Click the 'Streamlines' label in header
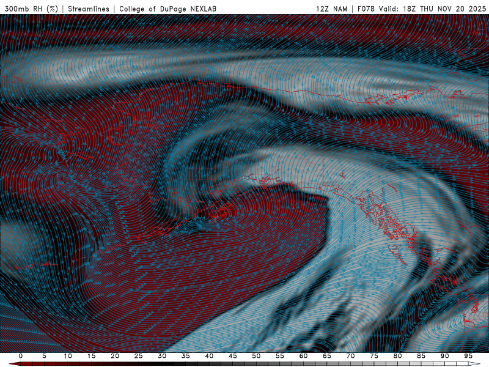 (89, 9)
